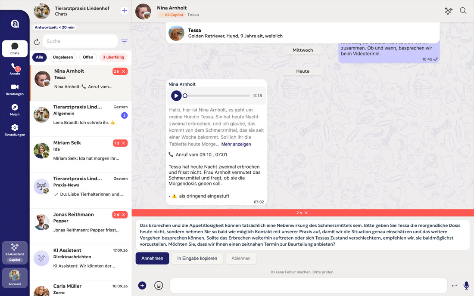This screenshot has height=296, width=474.
Task: Dismiss the 2h overdue badge on Nina Arnholt chat
Action: pos(123,71)
